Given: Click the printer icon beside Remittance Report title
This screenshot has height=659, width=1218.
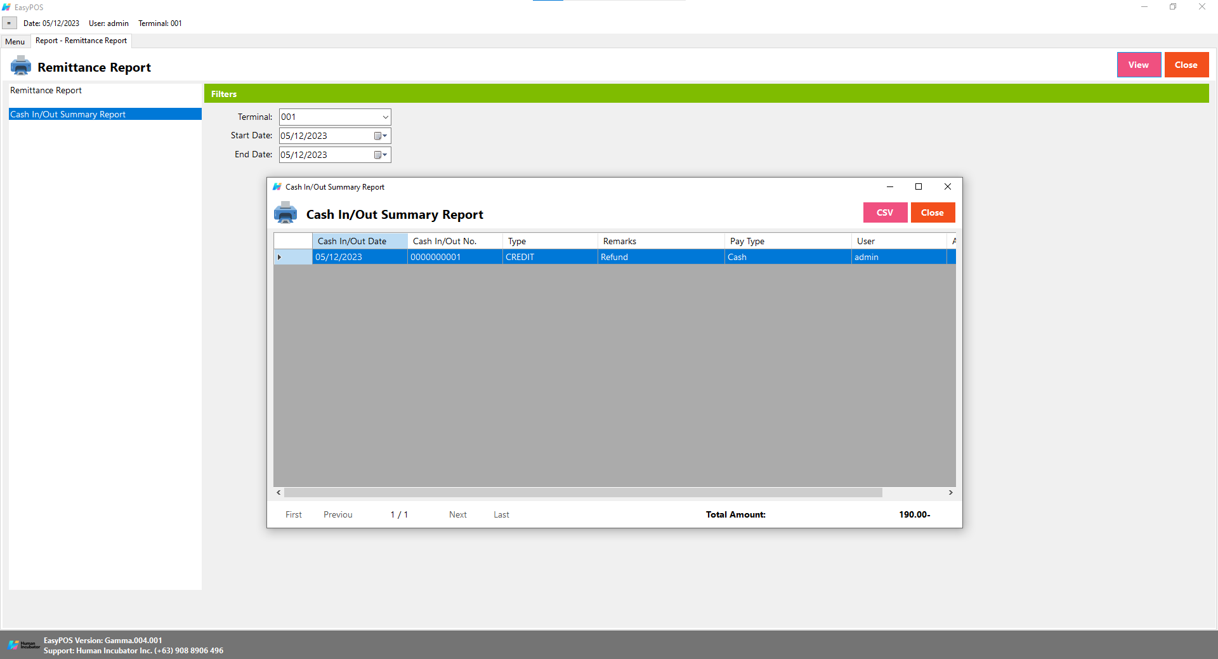Looking at the screenshot, I should tap(21, 66).
